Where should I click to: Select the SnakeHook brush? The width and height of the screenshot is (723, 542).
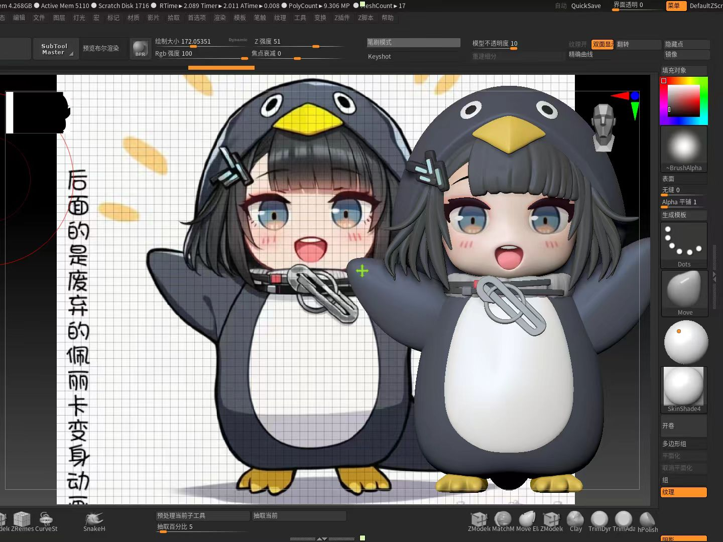click(x=94, y=522)
